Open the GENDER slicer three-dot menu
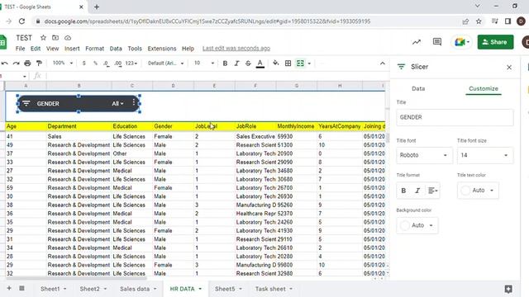 click(x=134, y=102)
